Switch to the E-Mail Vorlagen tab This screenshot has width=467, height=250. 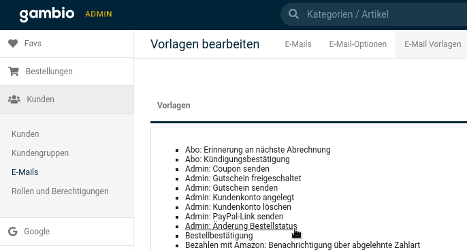[x=432, y=44]
